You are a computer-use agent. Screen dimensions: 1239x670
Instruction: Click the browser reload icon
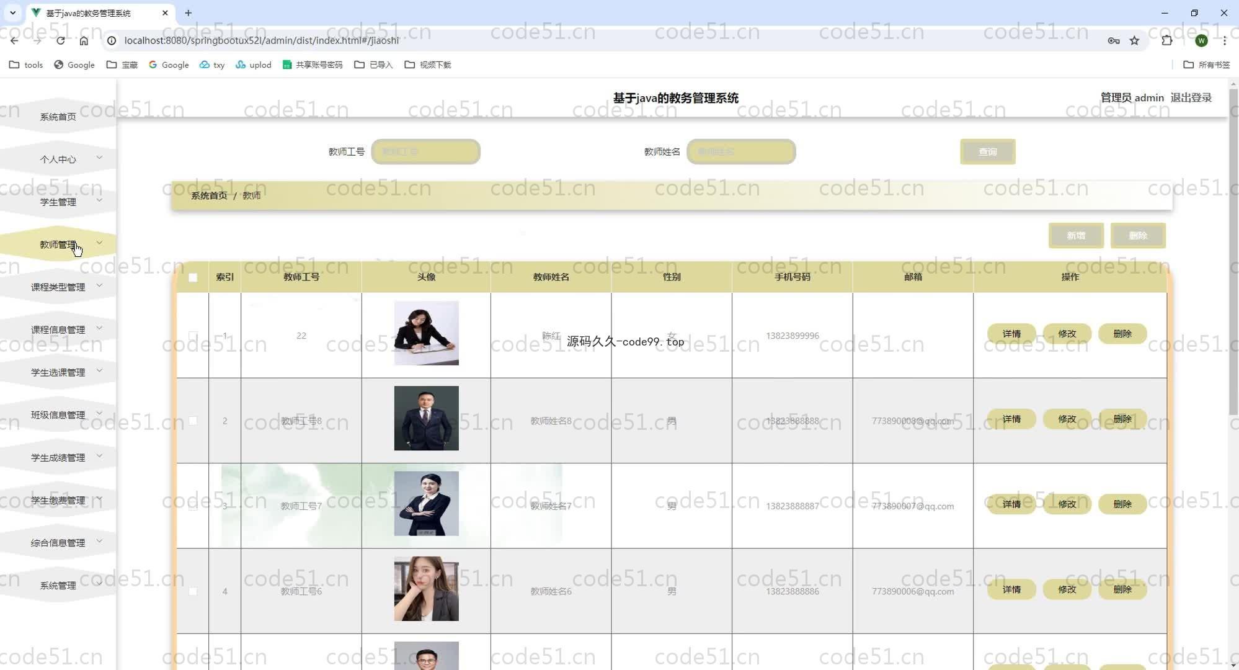(60, 40)
